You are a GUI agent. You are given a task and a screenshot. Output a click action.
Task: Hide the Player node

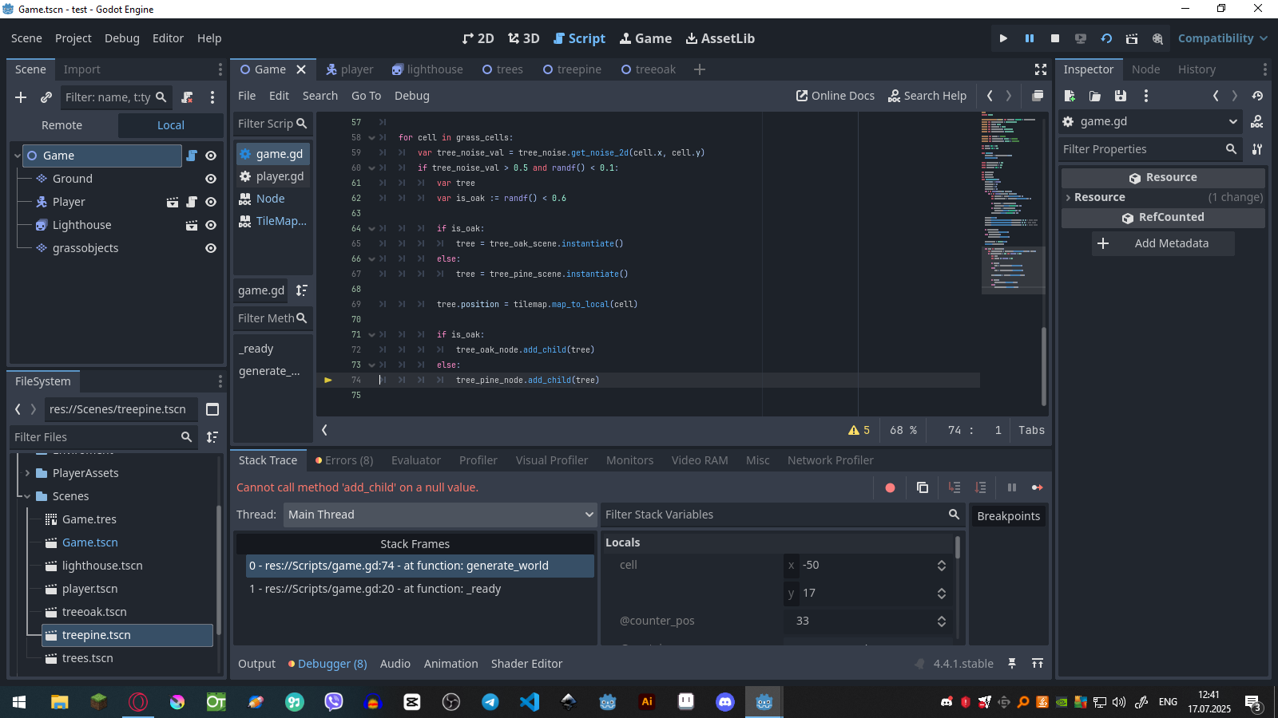(211, 202)
